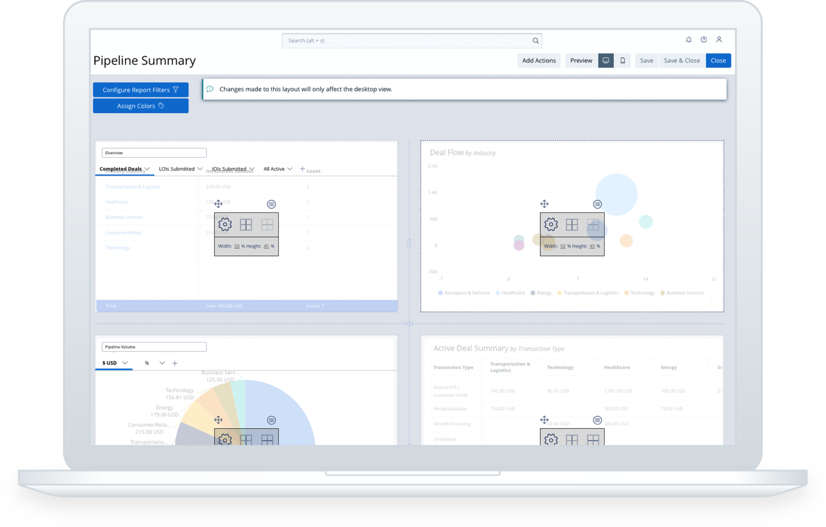Open the help question mark icon

pyautogui.click(x=703, y=40)
